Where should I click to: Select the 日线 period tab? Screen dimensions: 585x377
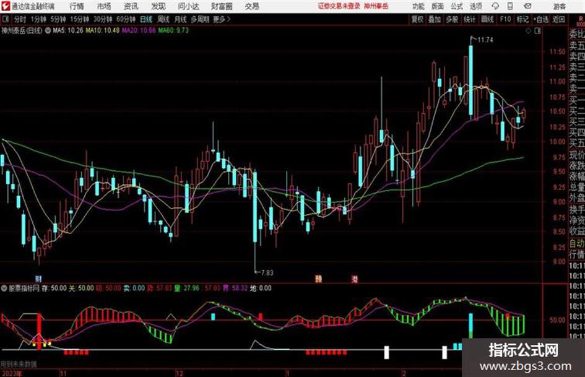click(146, 19)
